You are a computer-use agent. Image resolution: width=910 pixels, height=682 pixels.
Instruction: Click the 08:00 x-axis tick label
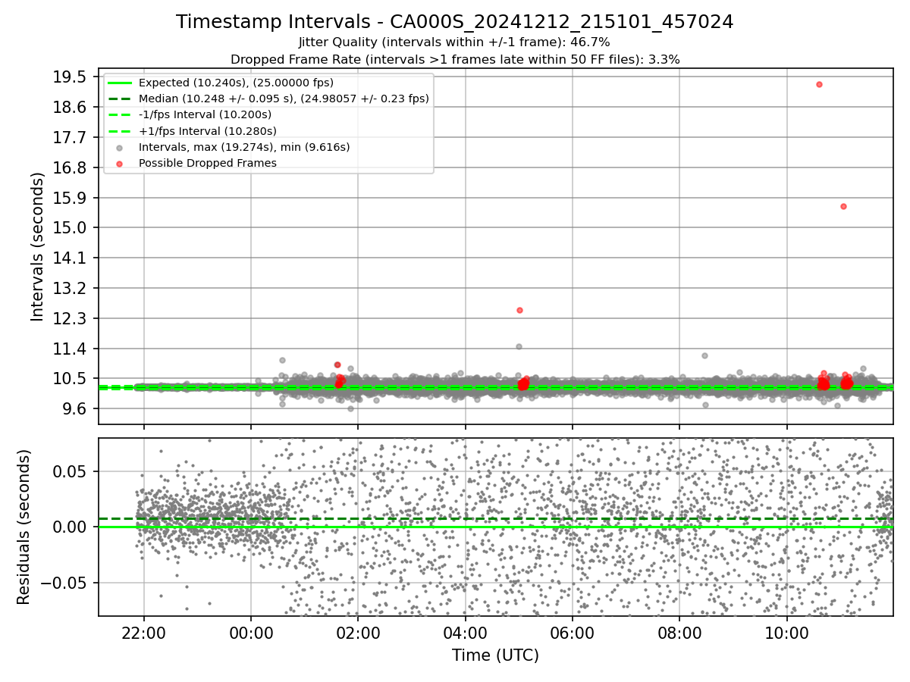click(679, 634)
